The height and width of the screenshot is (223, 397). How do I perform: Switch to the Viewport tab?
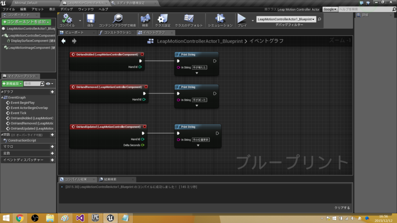[74, 33]
